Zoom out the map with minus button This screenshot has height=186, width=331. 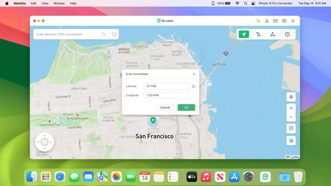pos(291,117)
